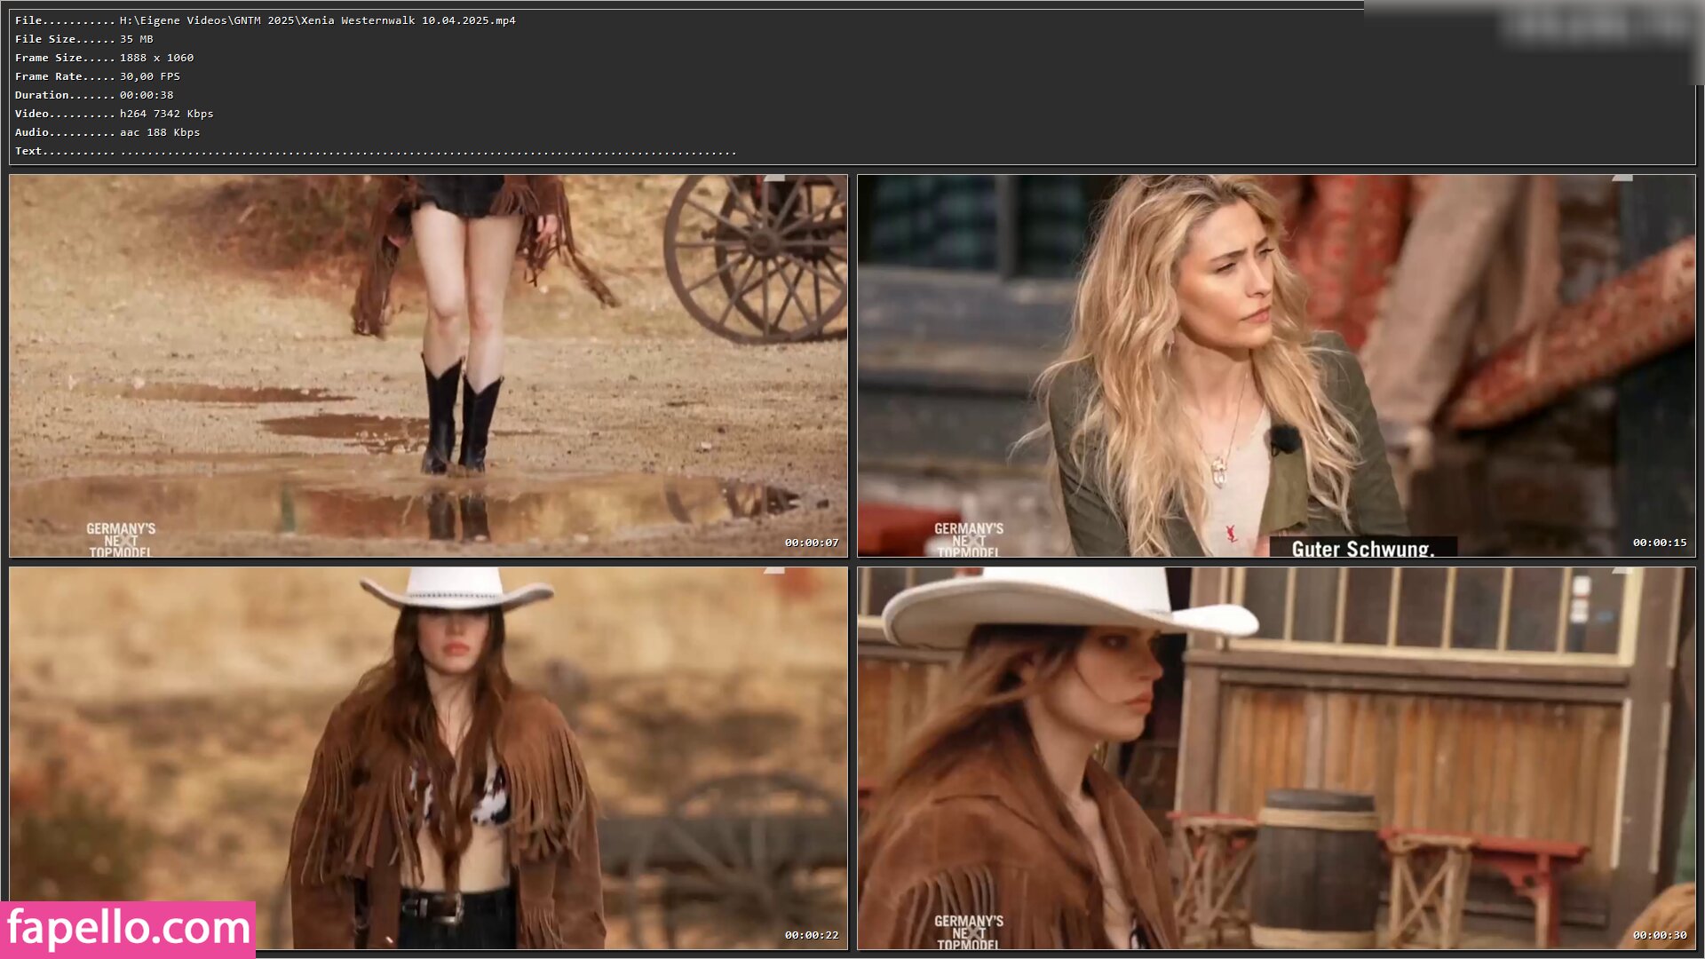Click the 00:00:15 timestamp label
The image size is (1705, 959).
click(x=1659, y=543)
